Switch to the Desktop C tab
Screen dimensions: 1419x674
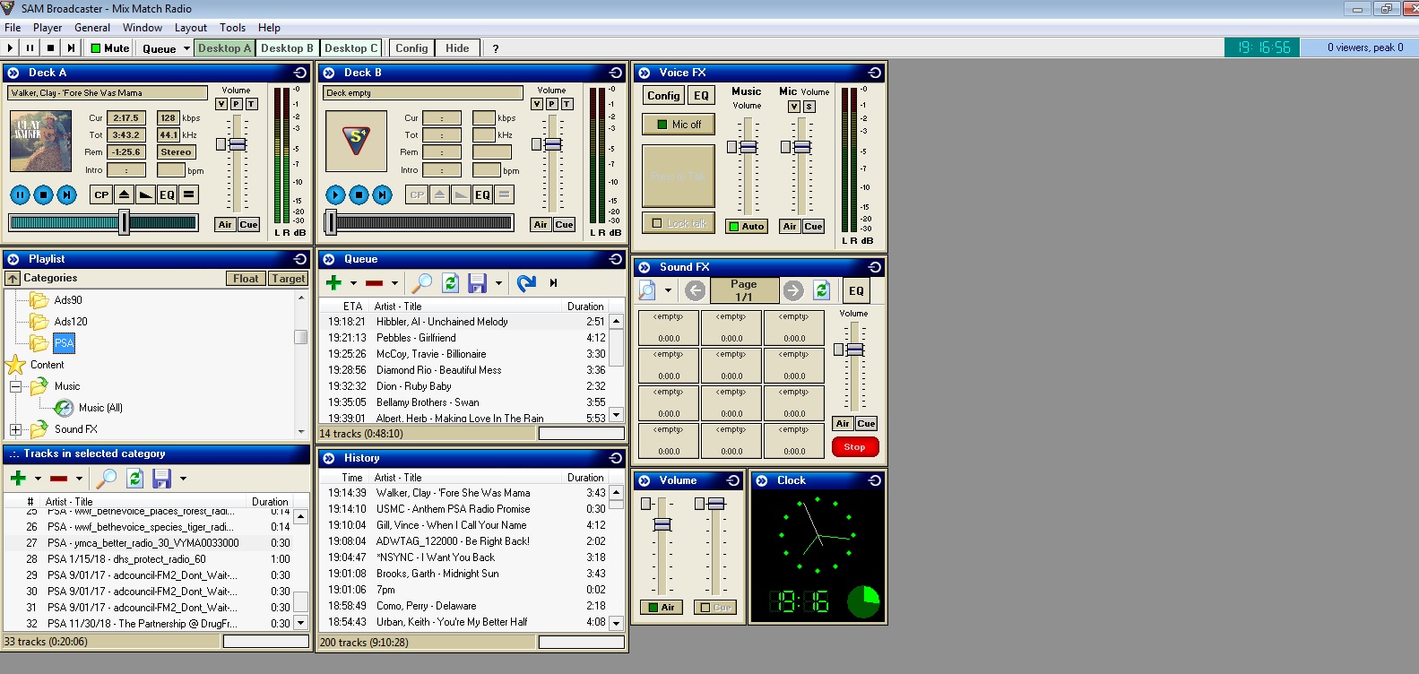point(350,48)
